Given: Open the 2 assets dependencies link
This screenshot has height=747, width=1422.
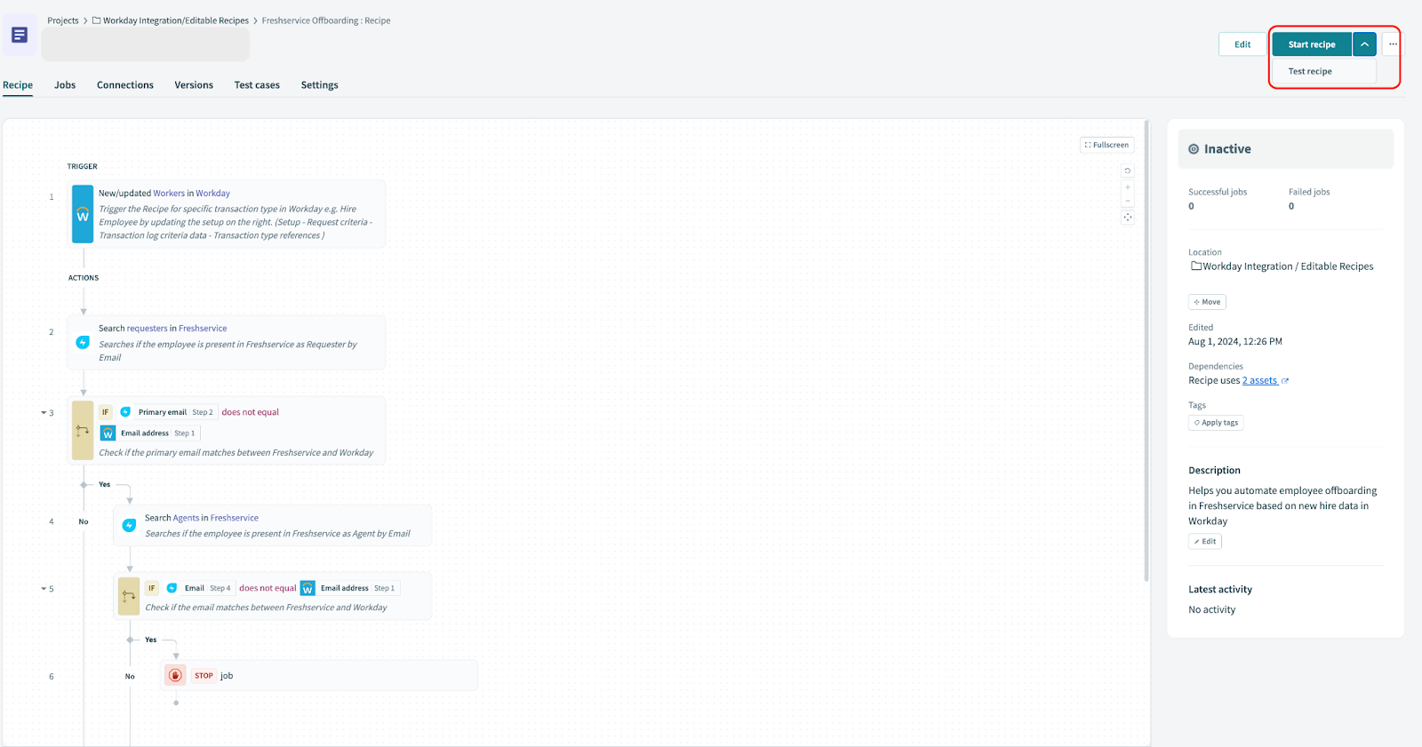Looking at the screenshot, I should pos(1259,381).
